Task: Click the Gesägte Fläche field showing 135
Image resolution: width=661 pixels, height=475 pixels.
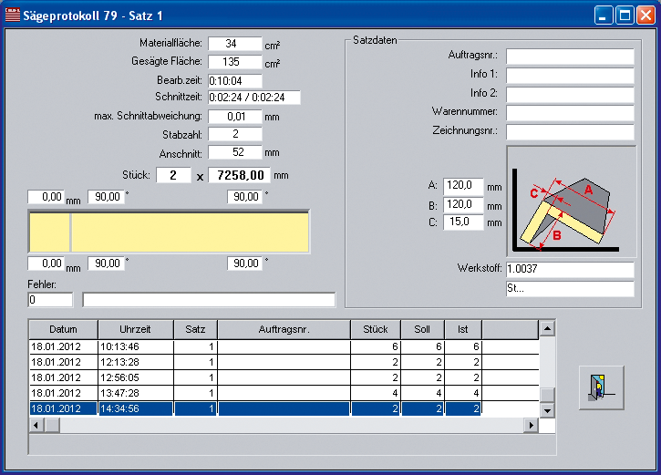Action: 235,62
